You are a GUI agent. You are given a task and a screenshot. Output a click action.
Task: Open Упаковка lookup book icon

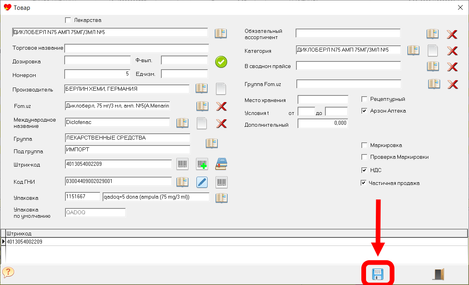222,198
